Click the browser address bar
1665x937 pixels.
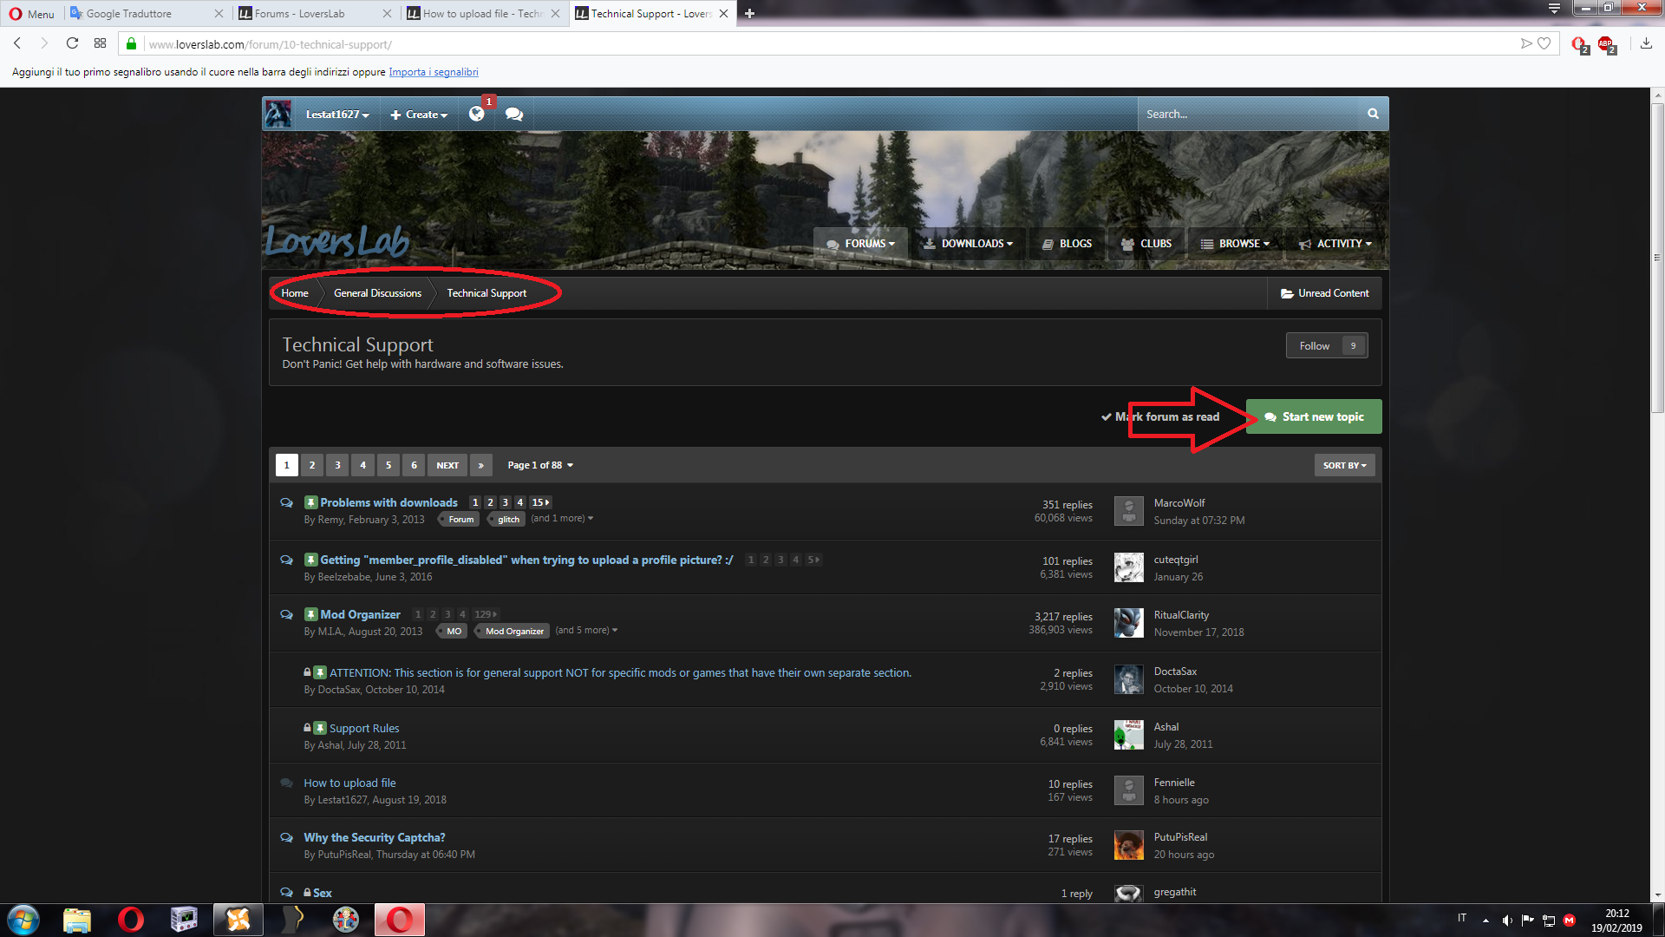(832, 44)
